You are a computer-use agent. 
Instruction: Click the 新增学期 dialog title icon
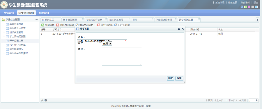77,29
